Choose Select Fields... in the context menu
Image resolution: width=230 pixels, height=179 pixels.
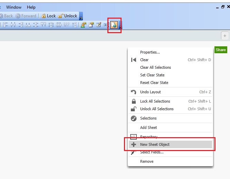point(170,152)
